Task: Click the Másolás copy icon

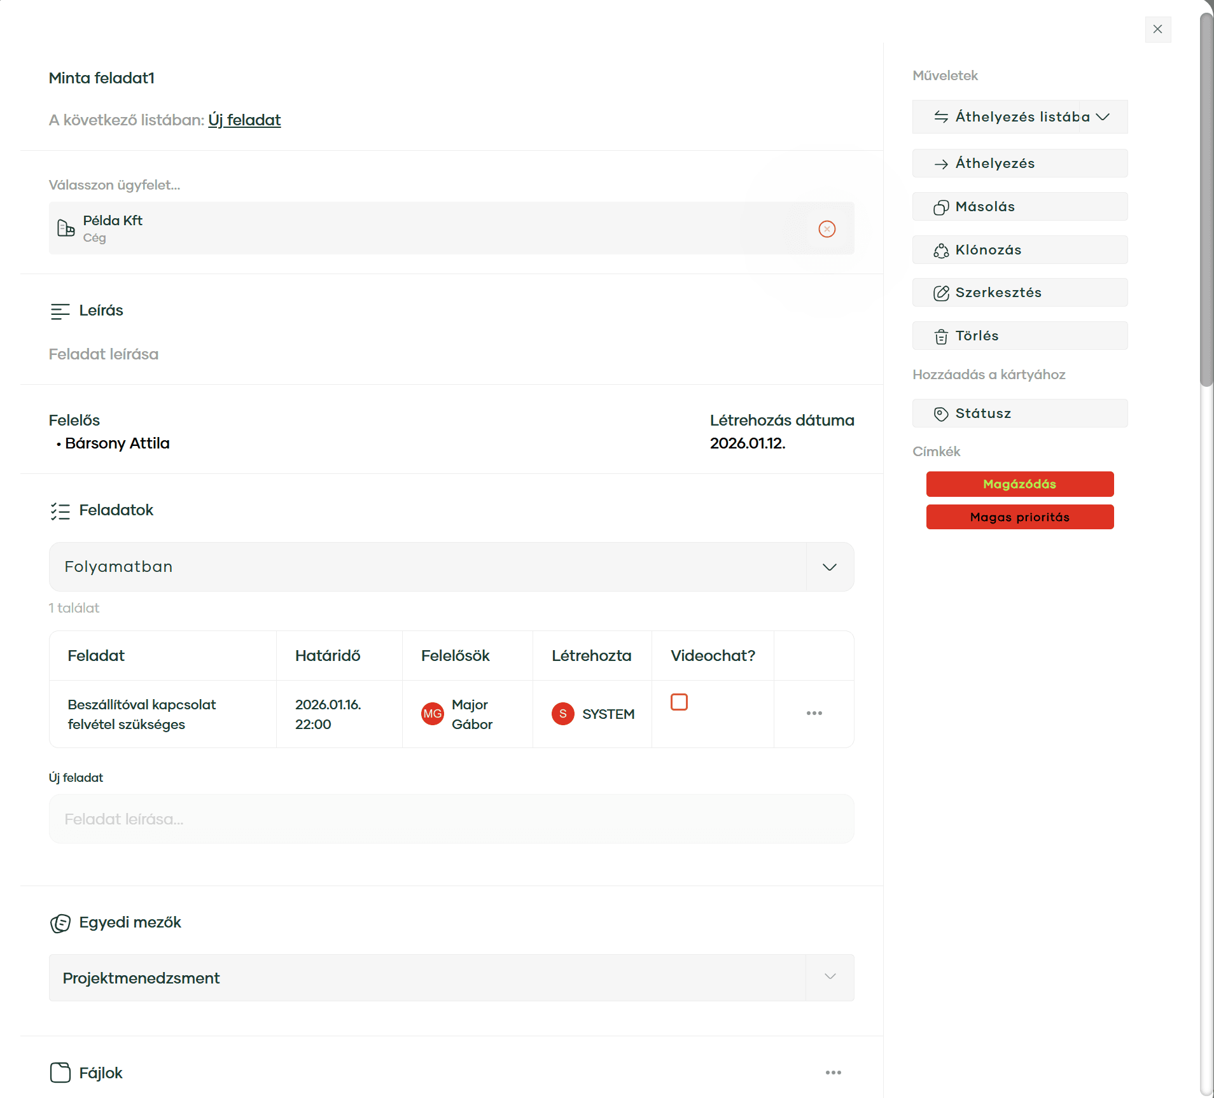Action: [x=941, y=207]
